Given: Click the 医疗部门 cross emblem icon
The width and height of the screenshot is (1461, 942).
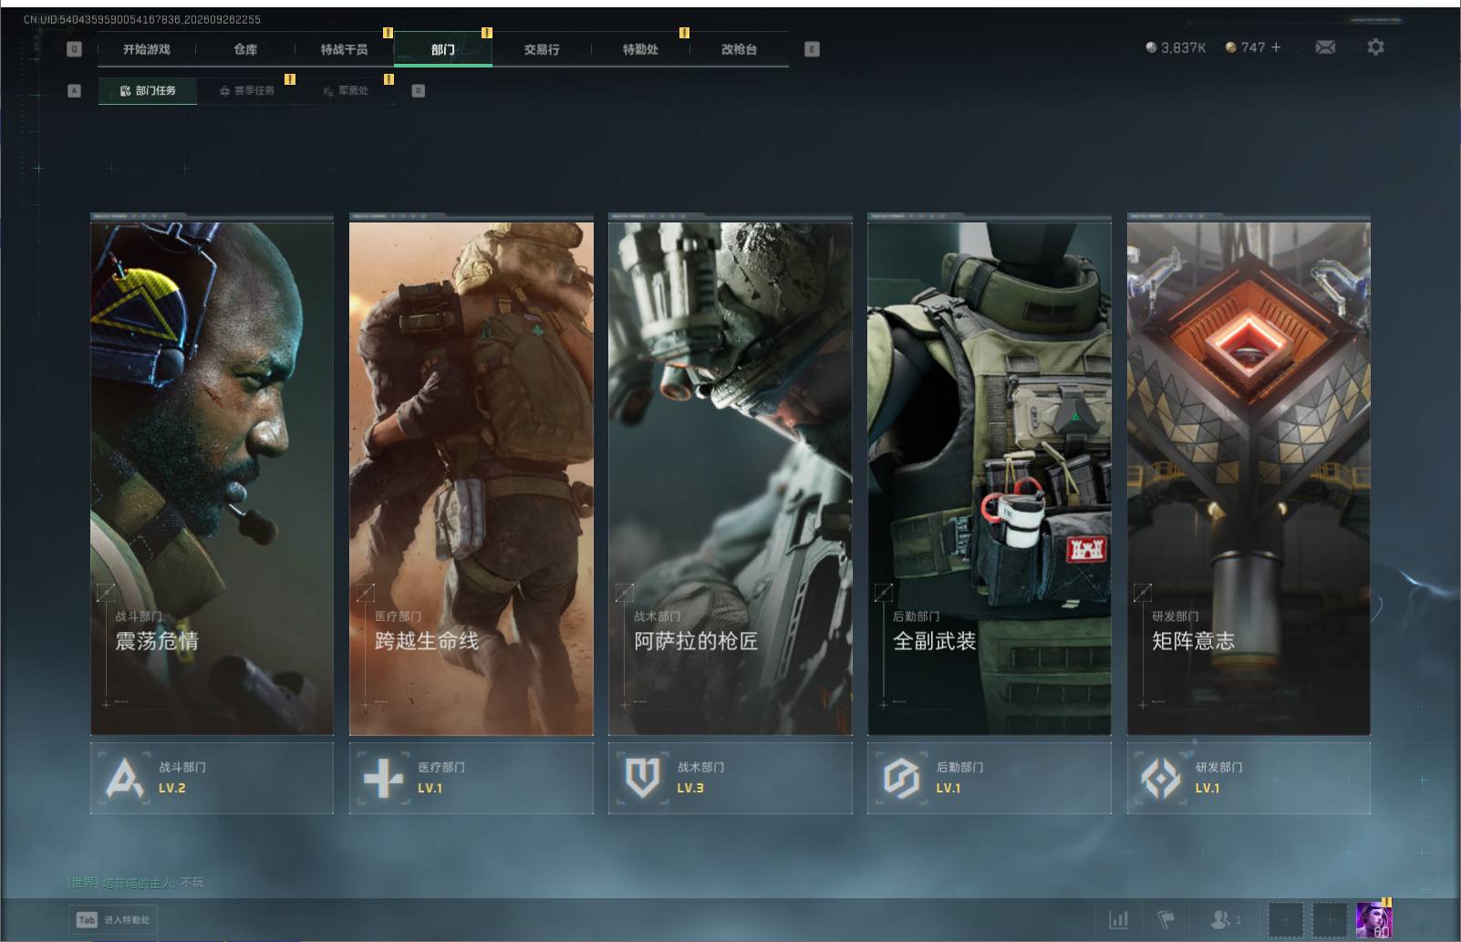Looking at the screenshot, I should [383, 778].
